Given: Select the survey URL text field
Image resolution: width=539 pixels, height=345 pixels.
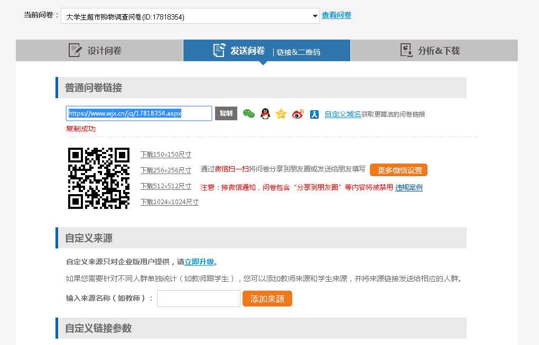Looking at the screenshot, I should (x=139, y=113).
